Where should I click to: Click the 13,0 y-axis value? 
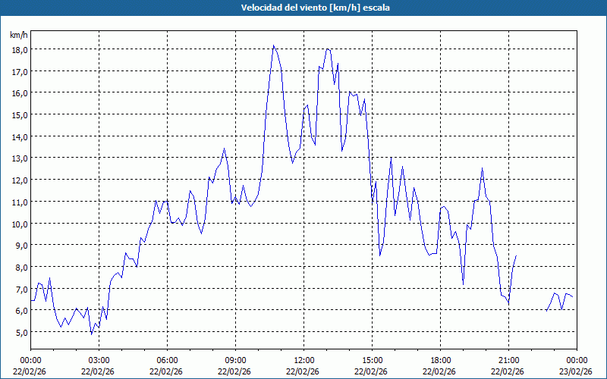point(20,158)
